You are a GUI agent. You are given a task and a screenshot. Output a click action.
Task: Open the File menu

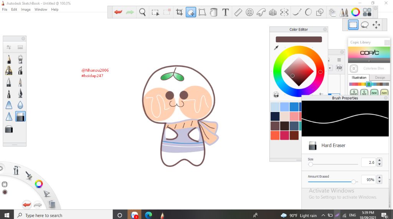coord(5,10)
